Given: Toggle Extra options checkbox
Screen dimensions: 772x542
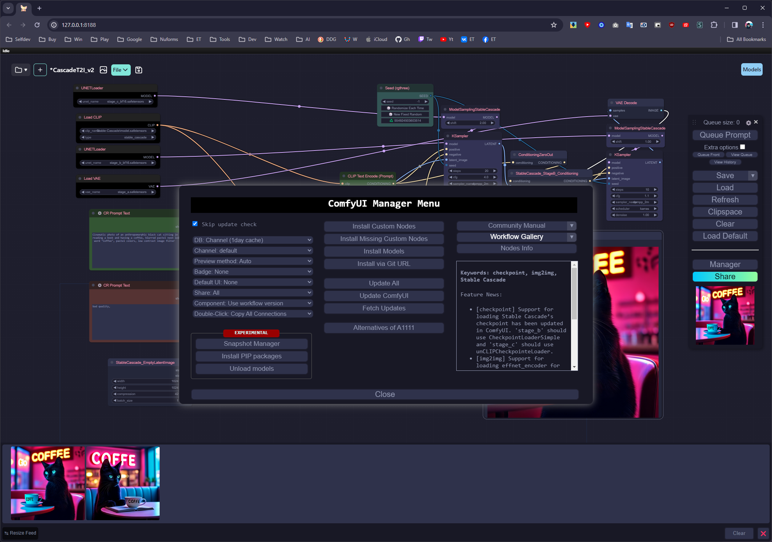Looking at the screenshot, I should pos(742,147).
